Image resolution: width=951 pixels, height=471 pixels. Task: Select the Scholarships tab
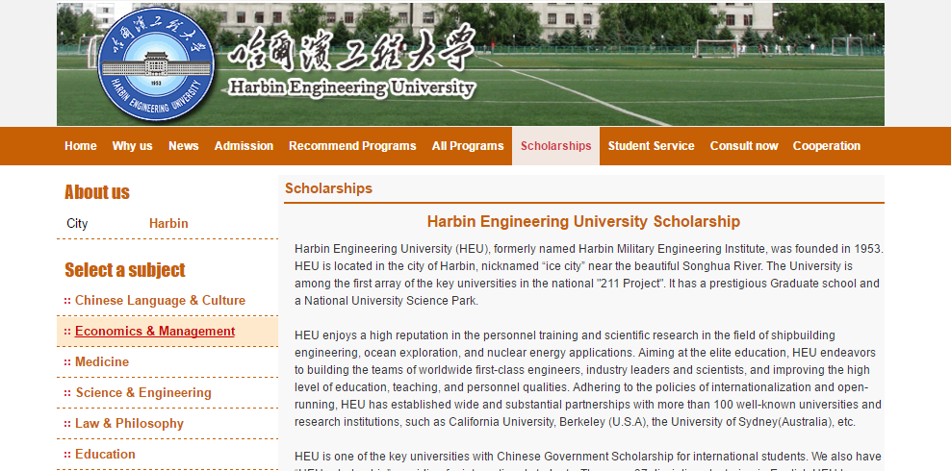coord(555,146)
